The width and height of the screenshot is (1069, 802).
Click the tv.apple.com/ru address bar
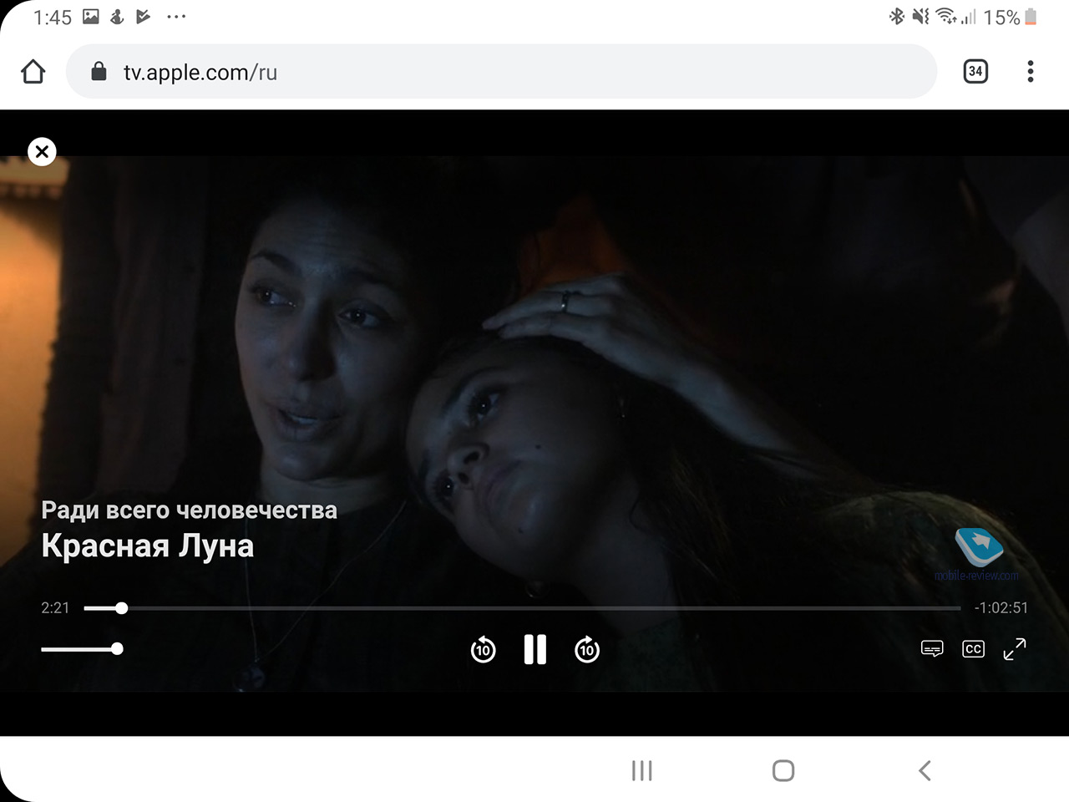[501, 72]
